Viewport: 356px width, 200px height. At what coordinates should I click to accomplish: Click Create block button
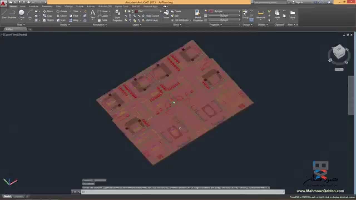point(176,11)
